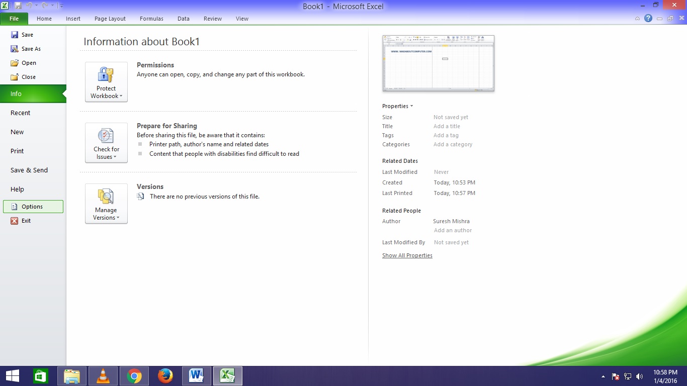Switch to the Insert ribbon tab
Viewport: 687px width, 386px height.
[x=73, y=19]
